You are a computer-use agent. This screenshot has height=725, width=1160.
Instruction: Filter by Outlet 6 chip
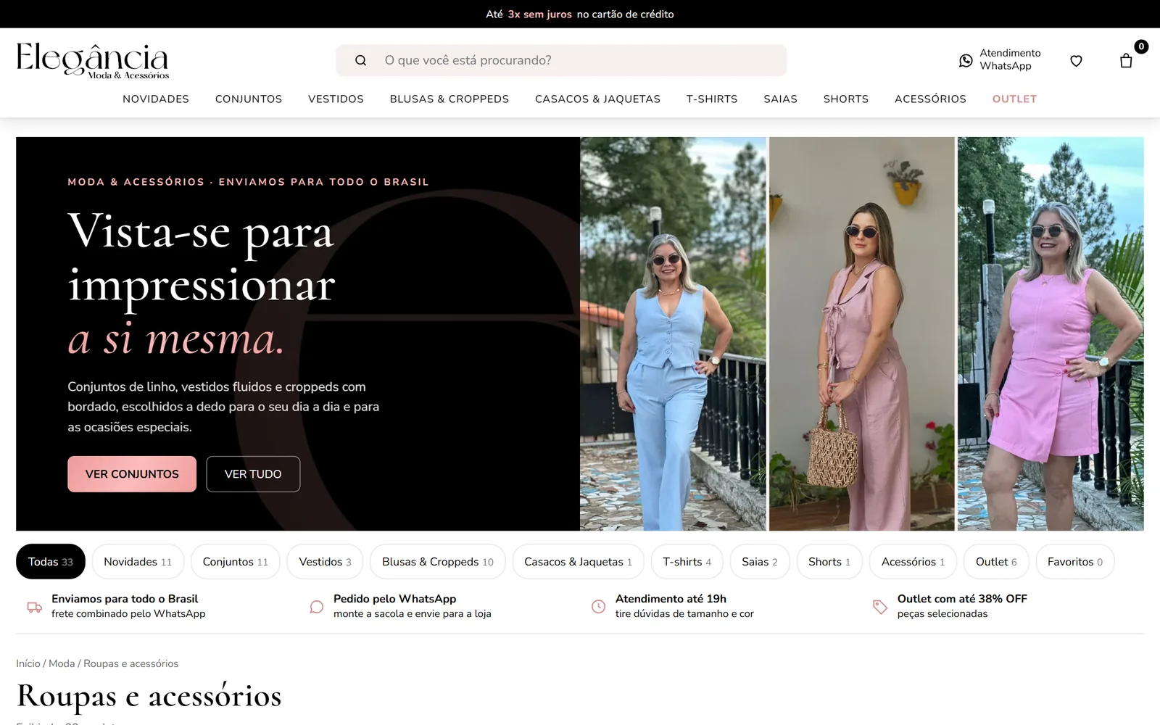click(x=996, y=562)
